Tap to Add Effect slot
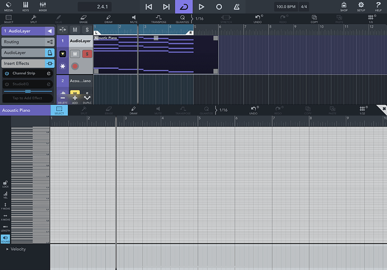Image resolution: width=387 pixels, height=270 pixels. 27,98
